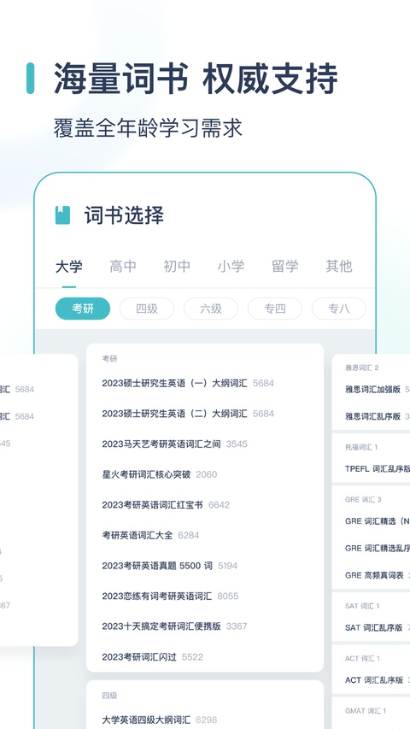Choose 雅思词汇乱序版
Screen dimensions: 410x729
tap(372, 416)
